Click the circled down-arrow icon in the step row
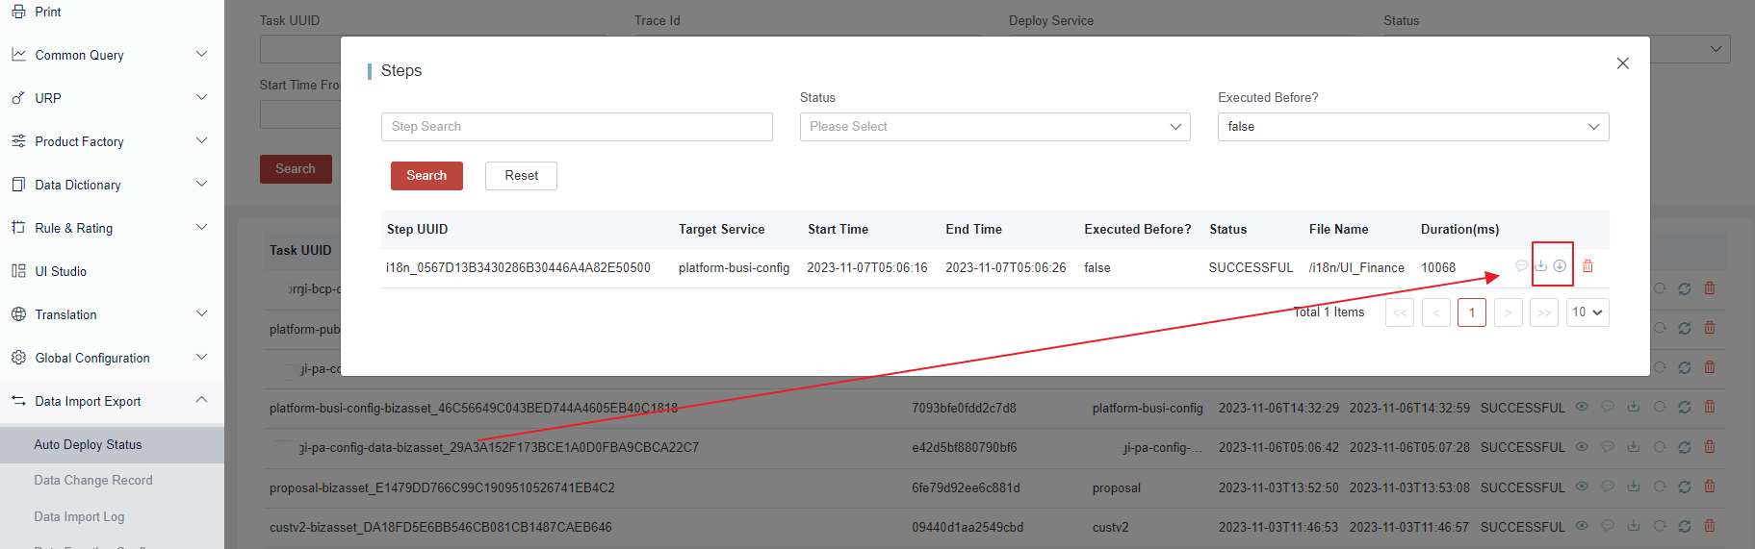 point(1560,266)
